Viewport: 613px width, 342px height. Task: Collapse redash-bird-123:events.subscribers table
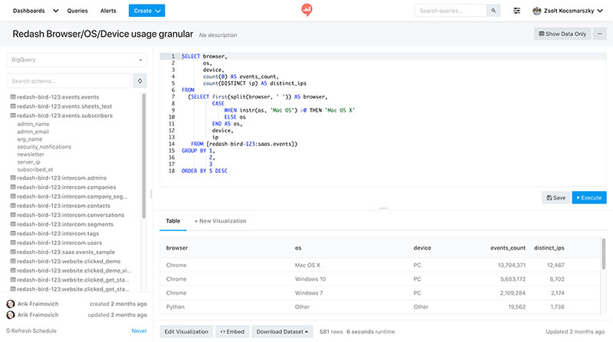pyautogui.click(x=64, y=115)
